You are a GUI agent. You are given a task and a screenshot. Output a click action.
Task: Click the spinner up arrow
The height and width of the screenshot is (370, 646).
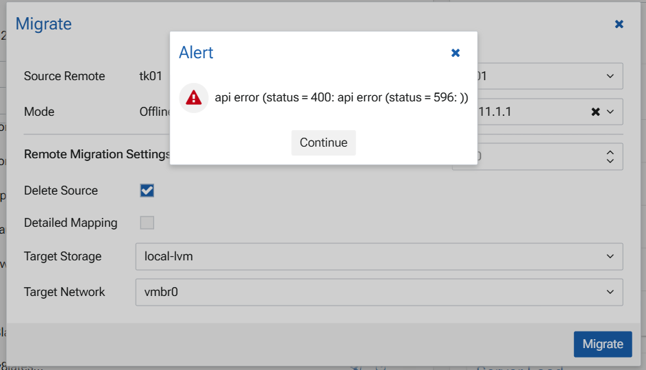click(610, 152)
